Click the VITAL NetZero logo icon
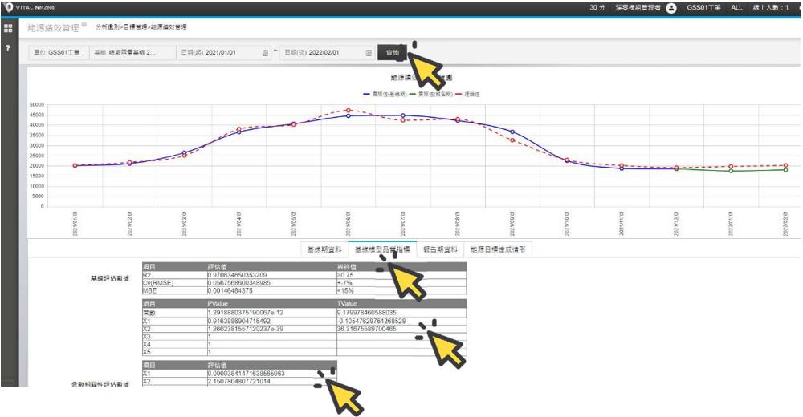Viewport: 803px width, 417px height. pos(7,7)
